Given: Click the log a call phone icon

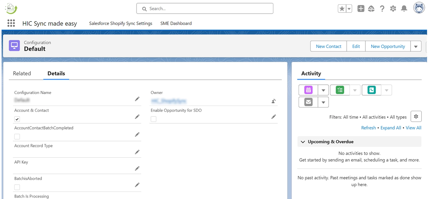Looking at the screenshot, I should pos(371,90).
